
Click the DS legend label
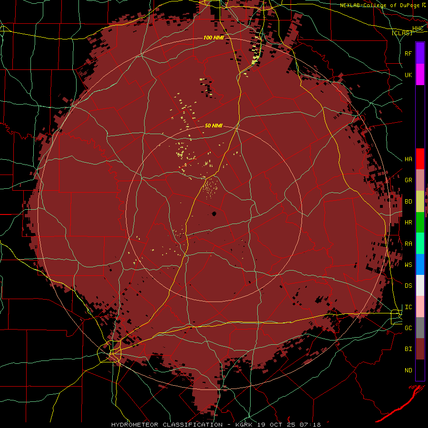(408, 286)
